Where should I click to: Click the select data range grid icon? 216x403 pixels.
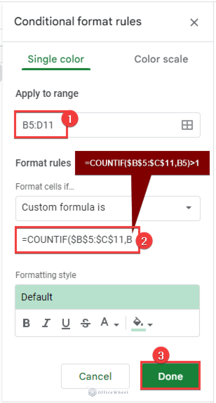[187, 125]
